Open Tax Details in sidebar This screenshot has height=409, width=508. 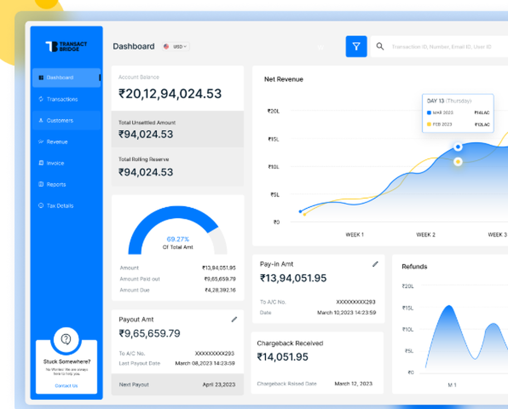(67, 206)
